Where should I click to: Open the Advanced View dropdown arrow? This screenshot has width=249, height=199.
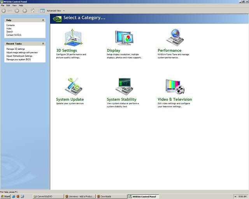point(64,11)
